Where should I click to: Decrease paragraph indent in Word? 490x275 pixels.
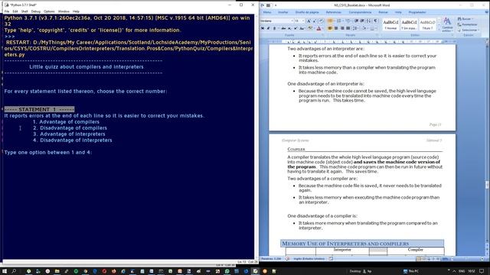click(356, 21)
